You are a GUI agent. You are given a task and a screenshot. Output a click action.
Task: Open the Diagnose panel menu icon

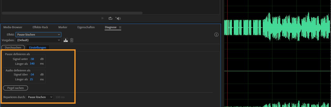[120, 27]
